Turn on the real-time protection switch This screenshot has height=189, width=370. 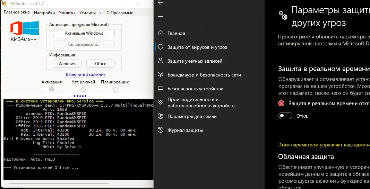pyautogui.click(x=285, y=116)
